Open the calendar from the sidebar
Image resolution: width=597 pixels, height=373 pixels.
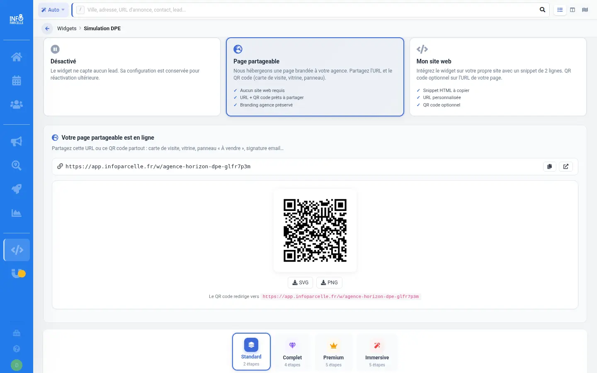coord(17,80)
